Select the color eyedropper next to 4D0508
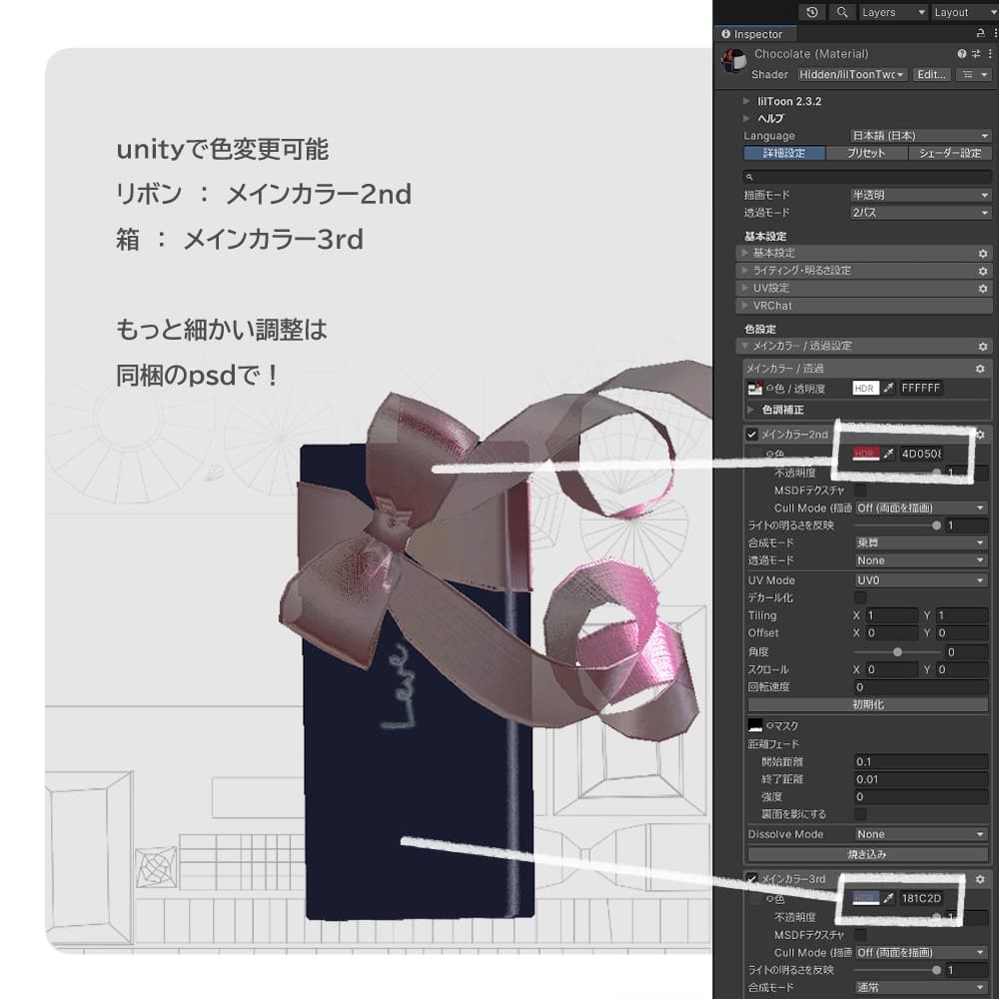The height and width of the screenshot is (999, 999). 887,455
